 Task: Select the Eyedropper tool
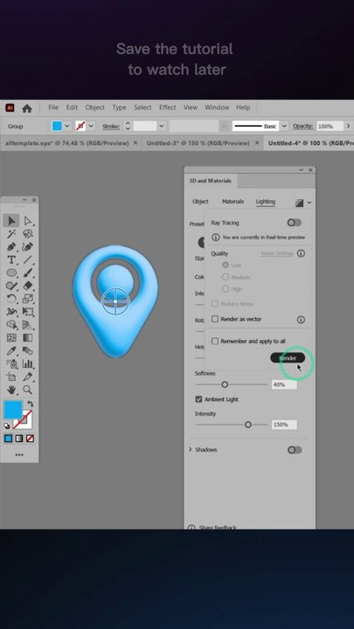click(11, 350)
